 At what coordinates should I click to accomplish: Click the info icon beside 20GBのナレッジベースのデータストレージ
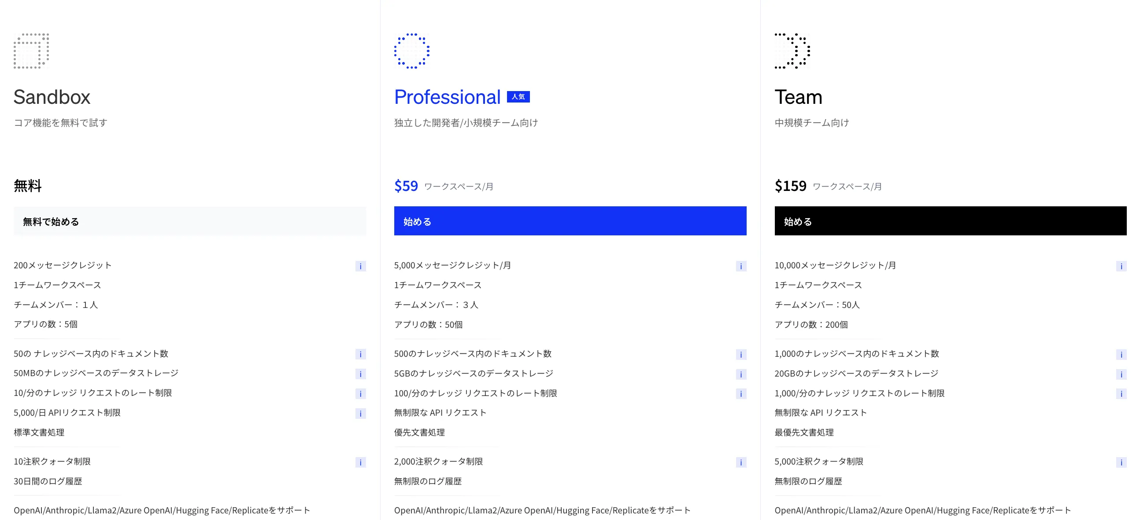[1121, 374]
